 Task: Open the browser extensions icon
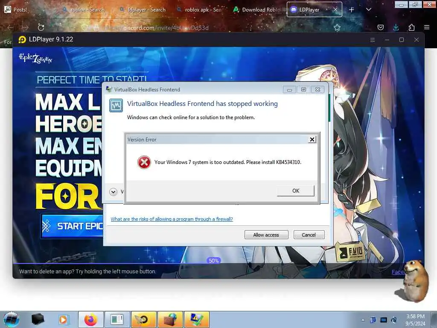coord(411,27)
